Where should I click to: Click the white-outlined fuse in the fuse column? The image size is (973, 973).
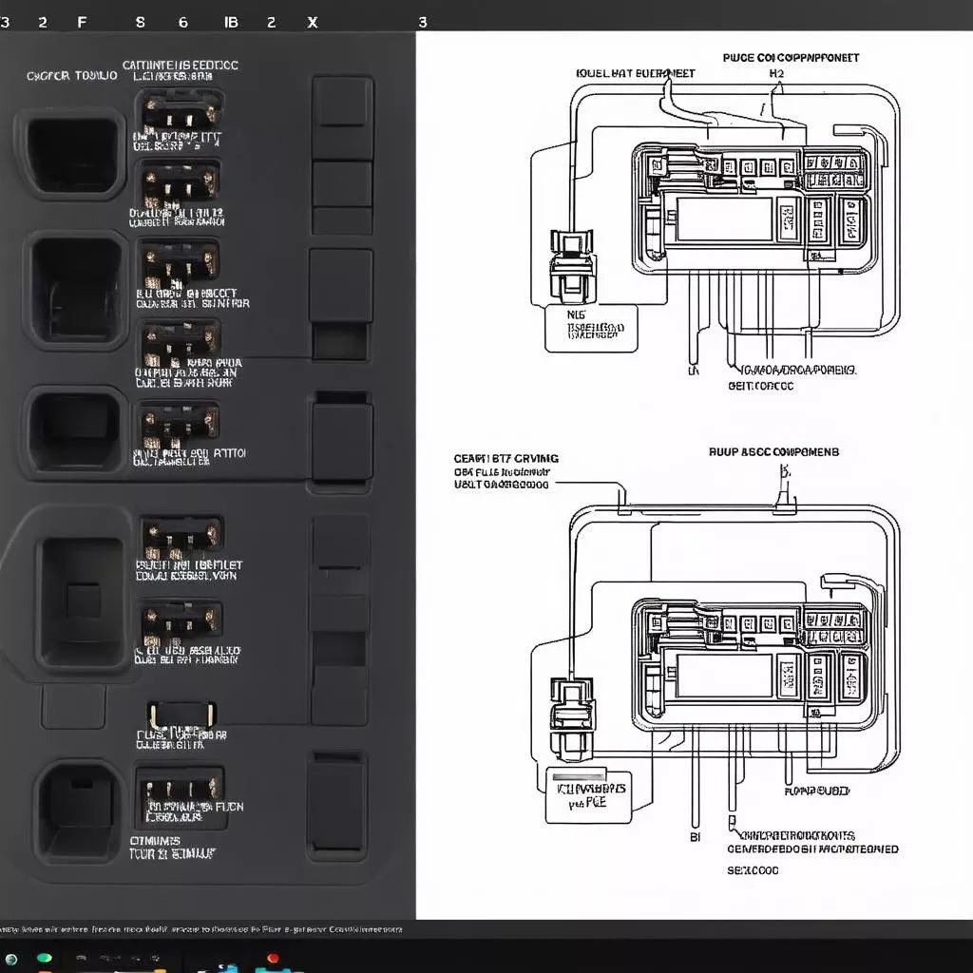181,715
